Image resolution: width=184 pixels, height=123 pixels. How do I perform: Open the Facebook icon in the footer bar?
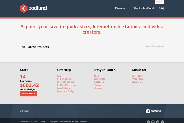(148, 121)
